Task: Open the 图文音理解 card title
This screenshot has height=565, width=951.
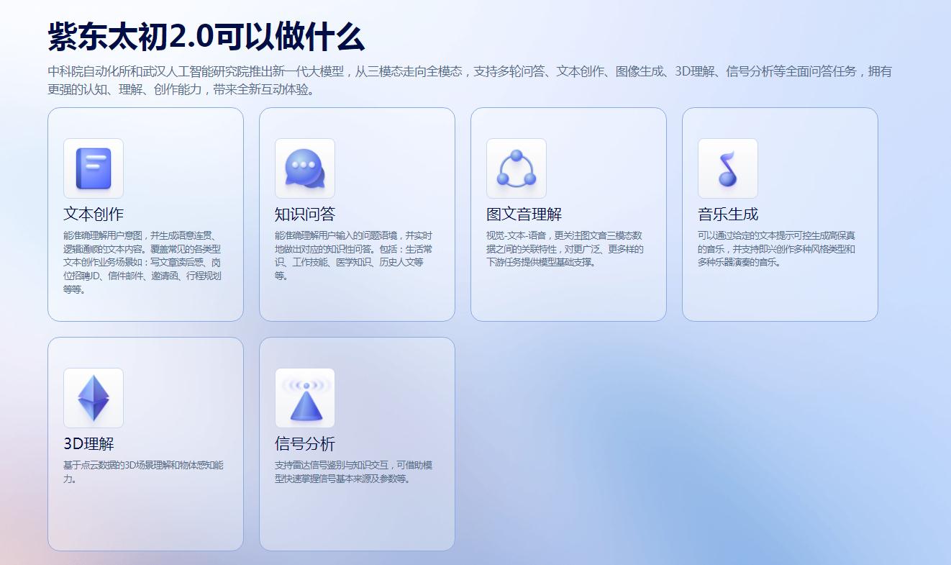Action: tap(524, 214)
